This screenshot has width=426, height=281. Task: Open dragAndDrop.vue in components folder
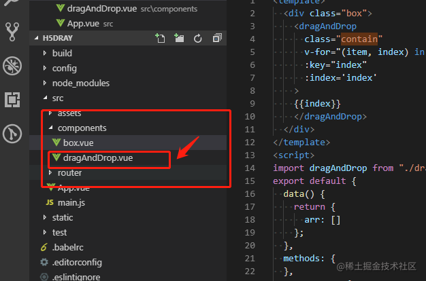tap(128, 157)
